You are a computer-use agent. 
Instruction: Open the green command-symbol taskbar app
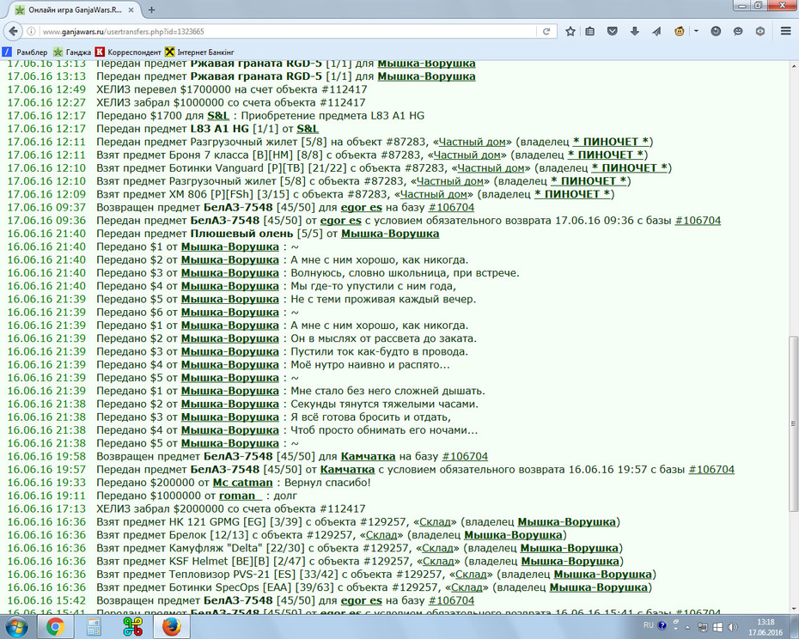[133, 627]
